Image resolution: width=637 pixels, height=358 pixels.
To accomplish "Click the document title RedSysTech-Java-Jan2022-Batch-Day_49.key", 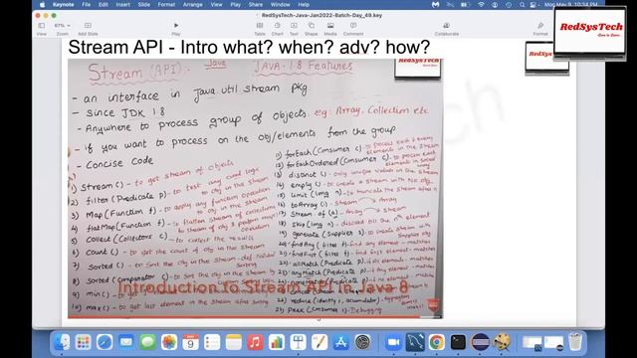I will (x=321, y=15).
